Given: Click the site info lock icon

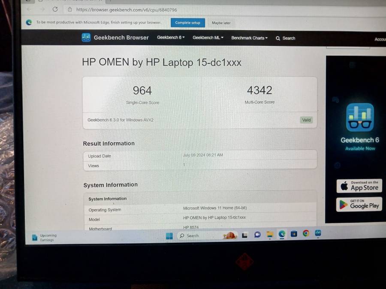Looking at the screenshot, I should 70,9.
